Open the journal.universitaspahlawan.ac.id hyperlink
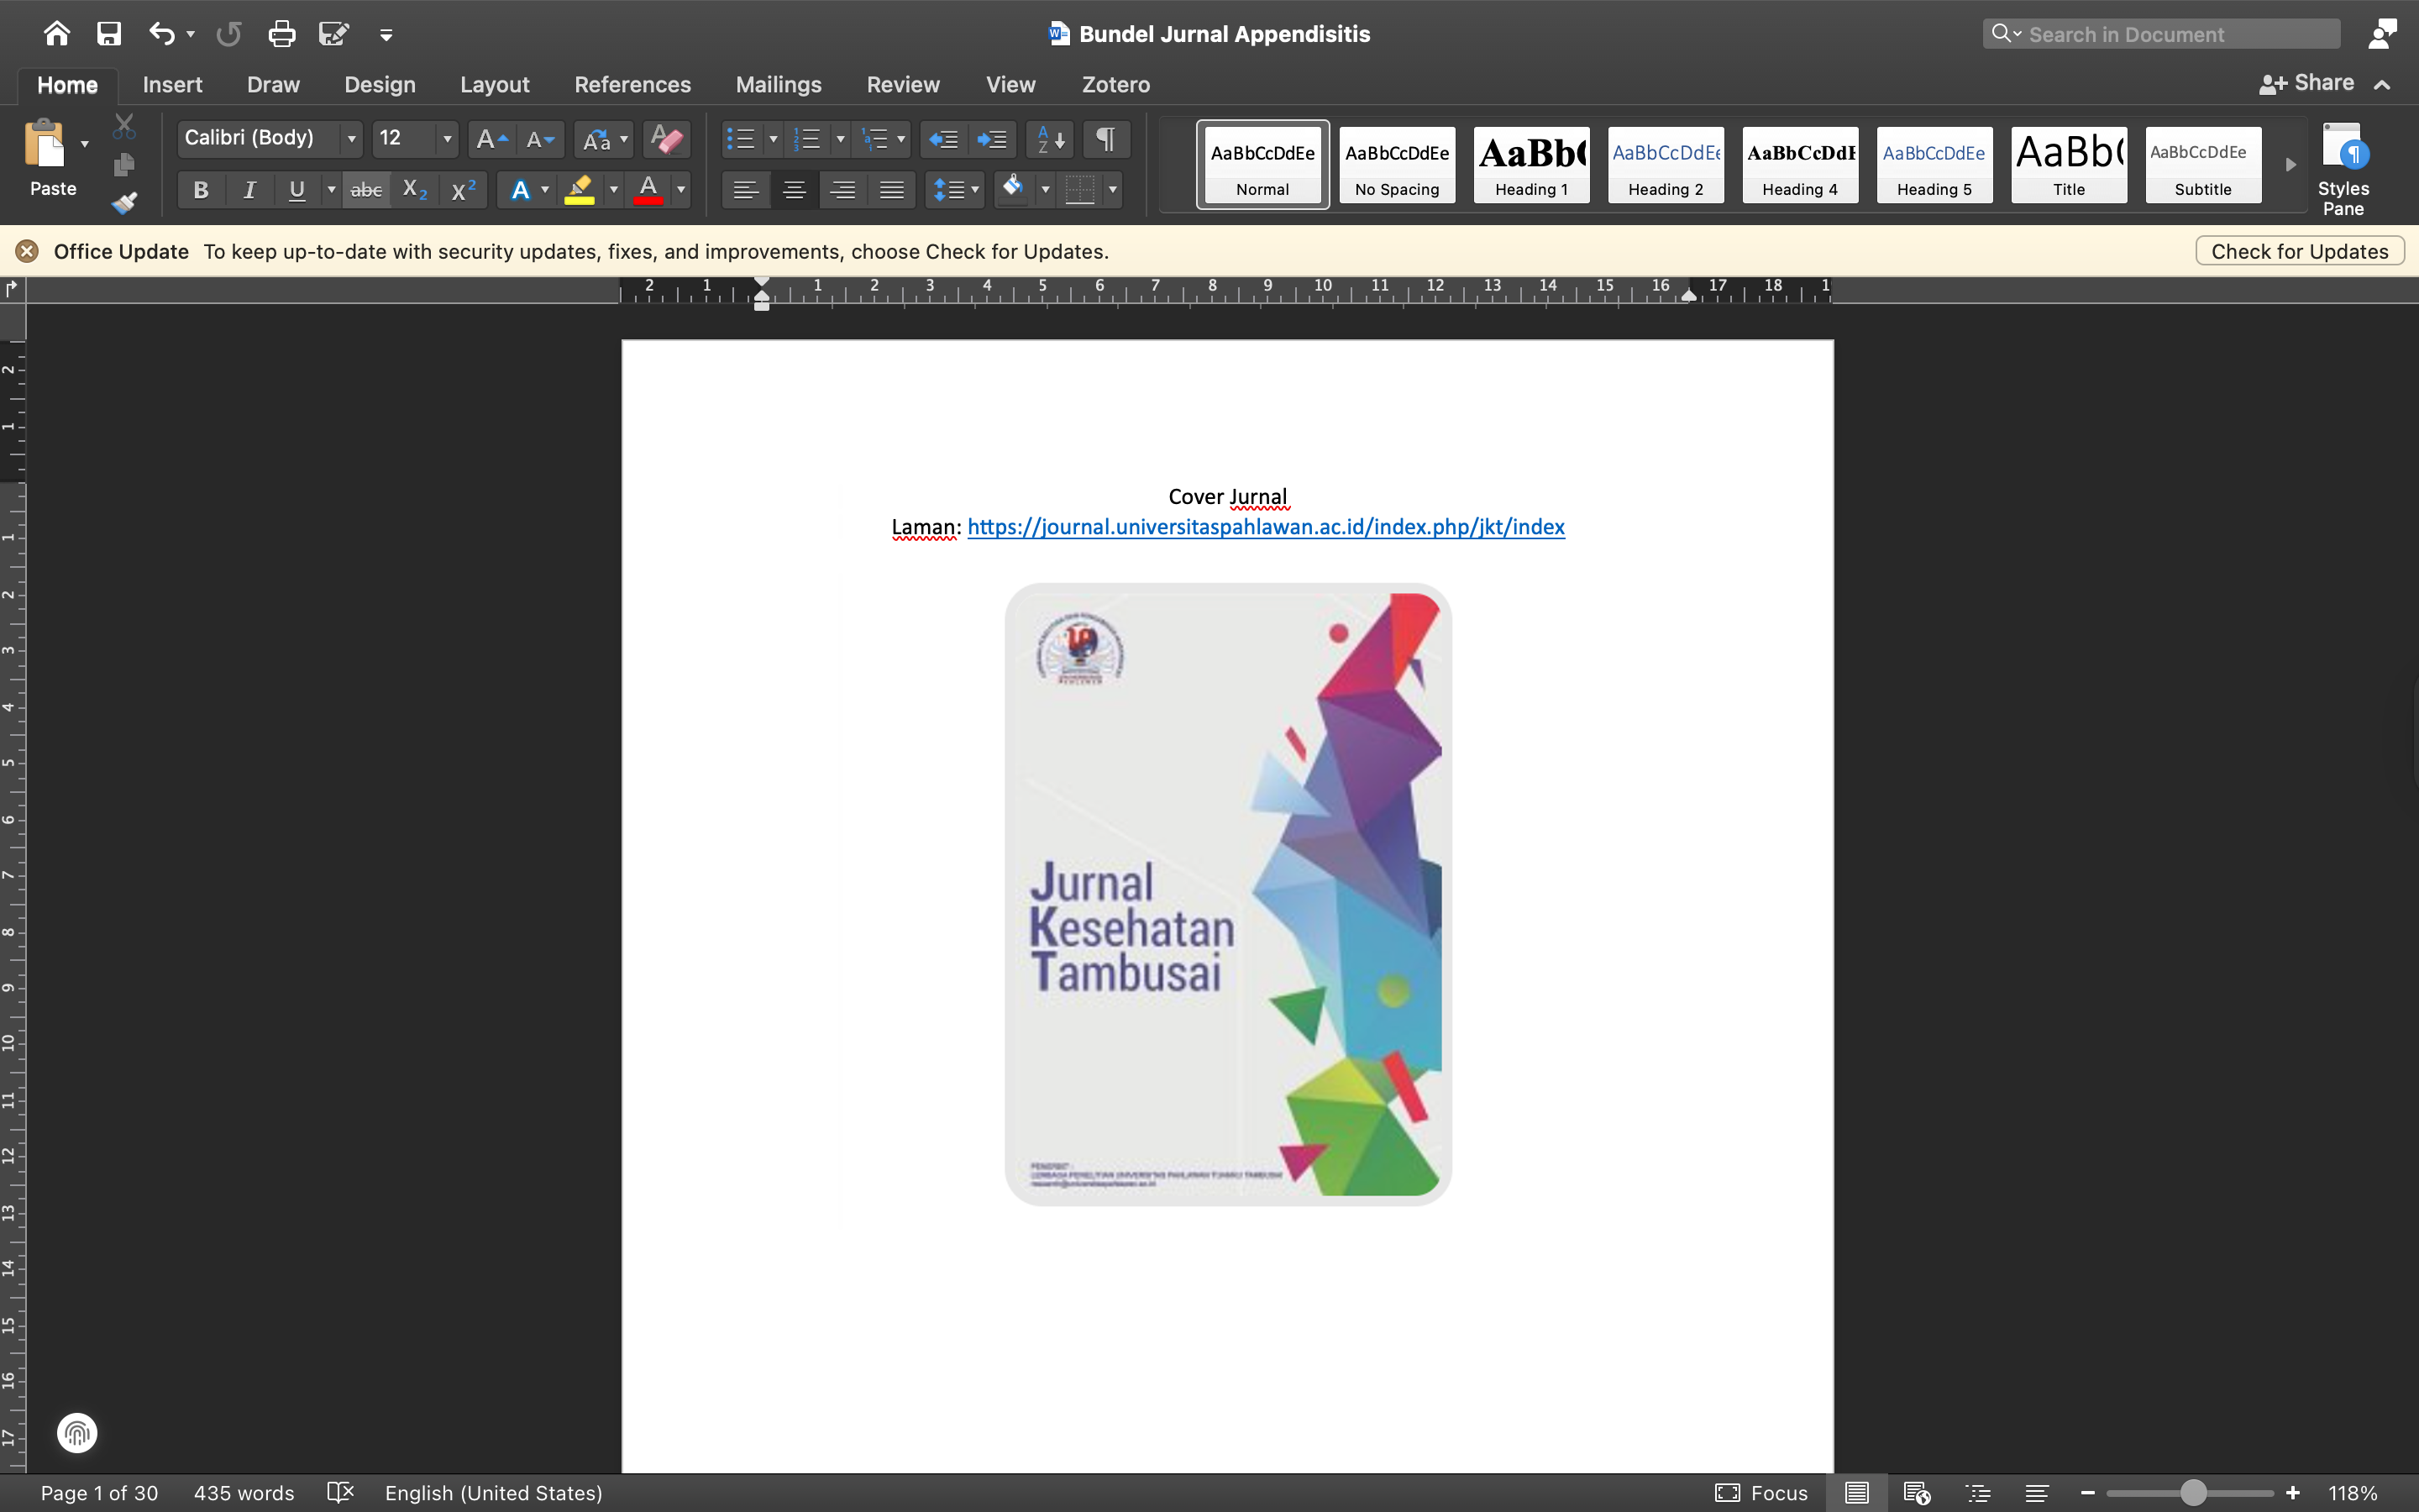2419x1512 pixels. click(1264, 527)
